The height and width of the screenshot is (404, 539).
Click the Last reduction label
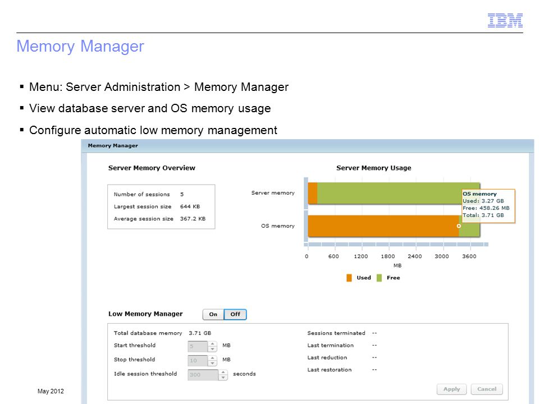pyautogui.click(x=327, y=357)
